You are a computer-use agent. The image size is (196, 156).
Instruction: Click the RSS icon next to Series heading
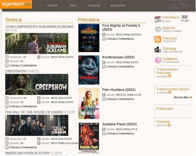click(x=20, y=20)
